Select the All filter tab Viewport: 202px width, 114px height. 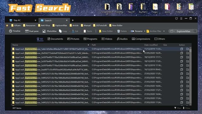point(40,39)
